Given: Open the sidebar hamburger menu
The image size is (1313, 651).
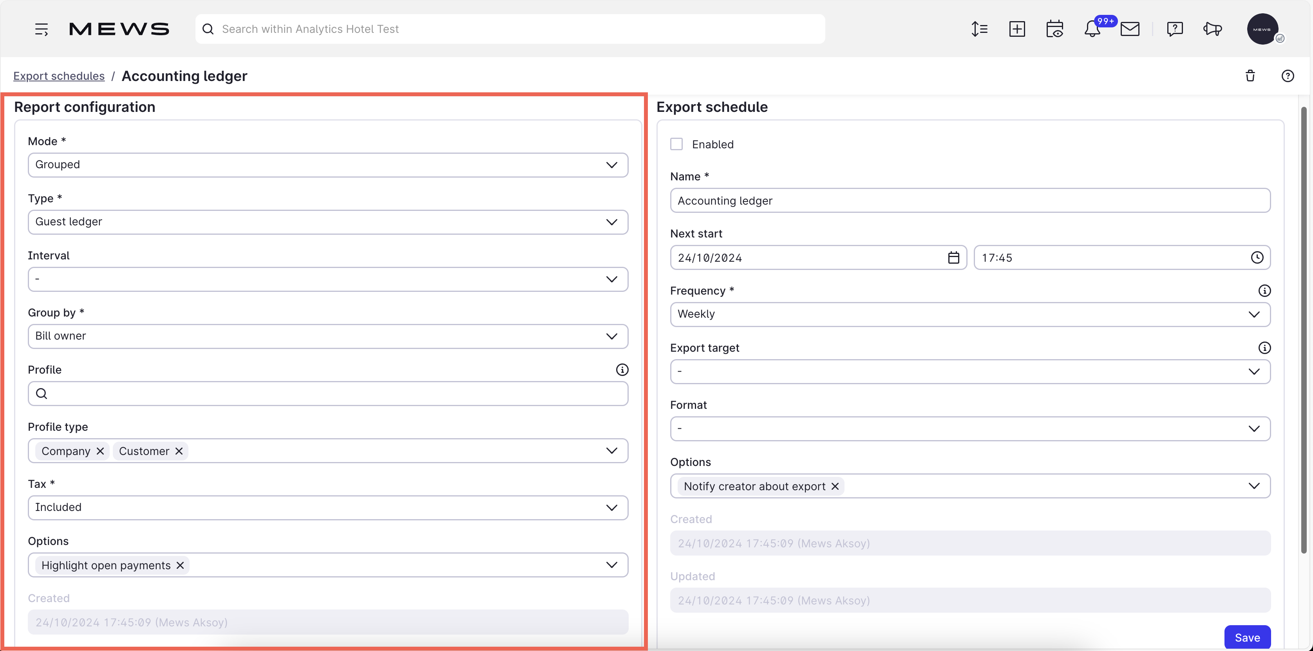Looking at the screenshot, I should pos(41,29).
